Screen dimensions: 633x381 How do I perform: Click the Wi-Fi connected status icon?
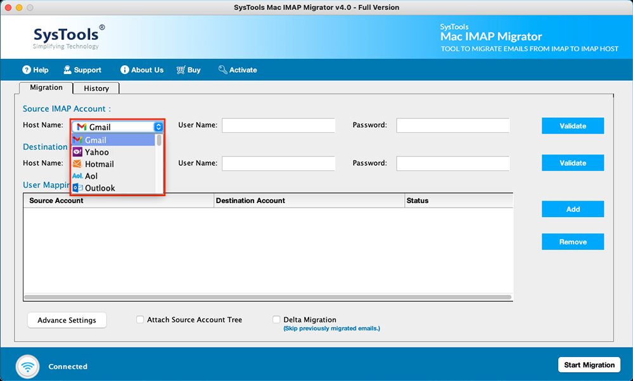click(28, 366)
